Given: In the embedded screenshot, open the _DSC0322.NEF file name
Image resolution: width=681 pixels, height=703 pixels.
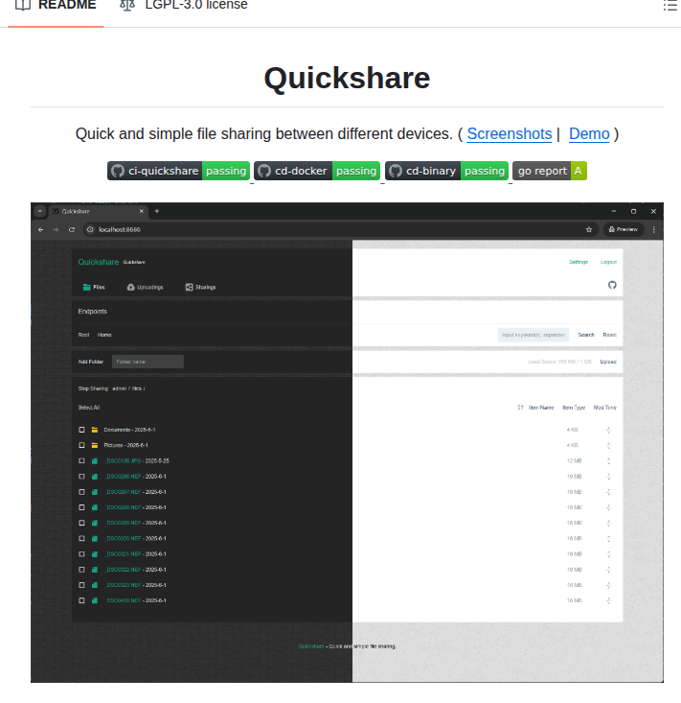Looking at the screenshot, I should coord(124,570).
